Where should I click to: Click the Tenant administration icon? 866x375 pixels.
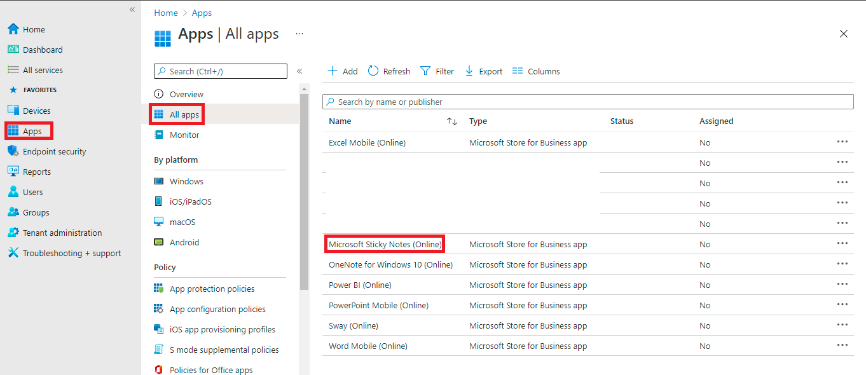13,233
